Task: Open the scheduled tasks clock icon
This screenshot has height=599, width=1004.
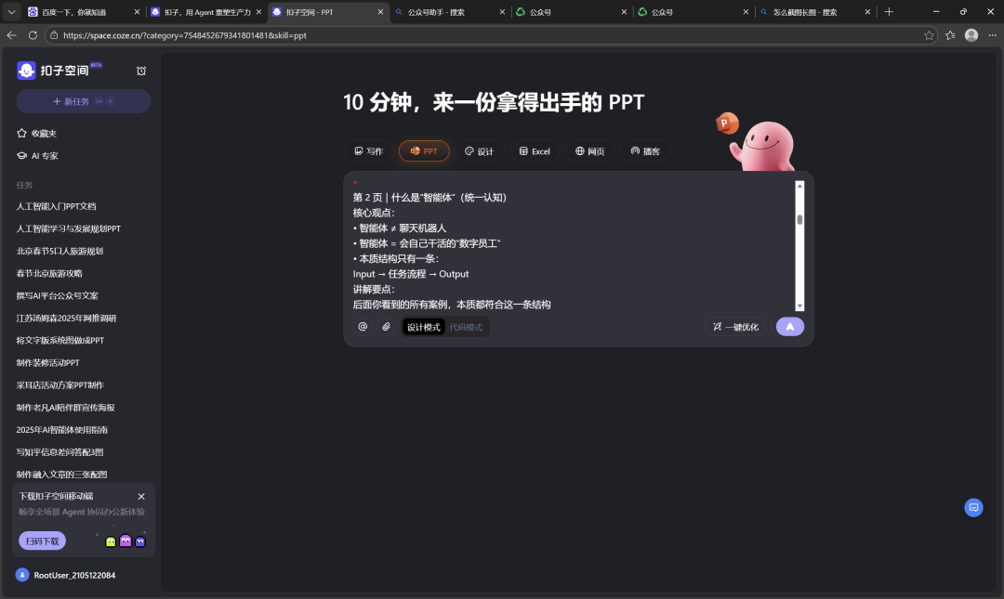Action: (141, 71)
